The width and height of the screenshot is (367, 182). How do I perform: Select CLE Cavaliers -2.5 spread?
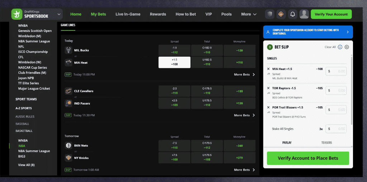(175, 91)
